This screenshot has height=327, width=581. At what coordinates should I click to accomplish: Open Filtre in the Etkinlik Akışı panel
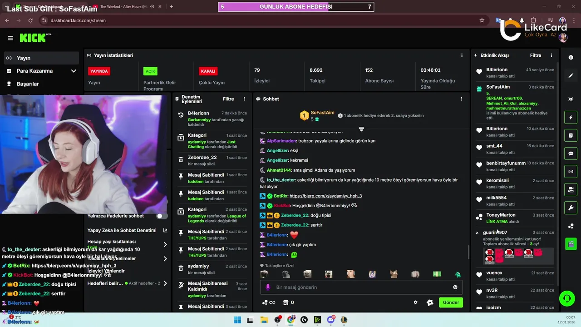[536, 55]
